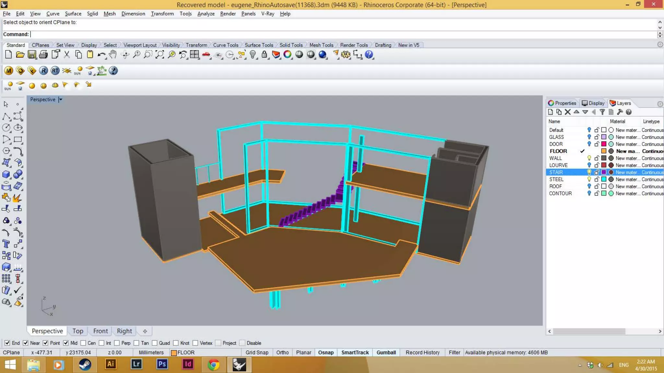Click the Box solid tool icon
The image size is (664, 373).
6,174
